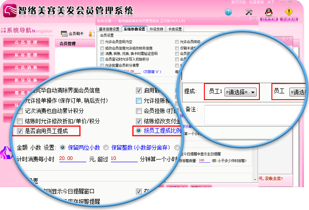Toggle 允许会员降级 checkbox
Screen dimensions: 309x210
point(177,42)
